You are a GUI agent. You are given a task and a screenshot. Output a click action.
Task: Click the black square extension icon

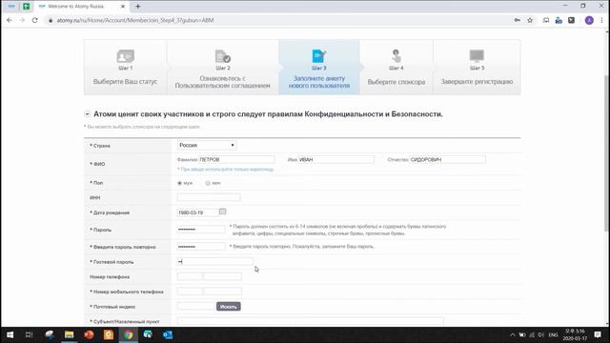click(571, 20)
